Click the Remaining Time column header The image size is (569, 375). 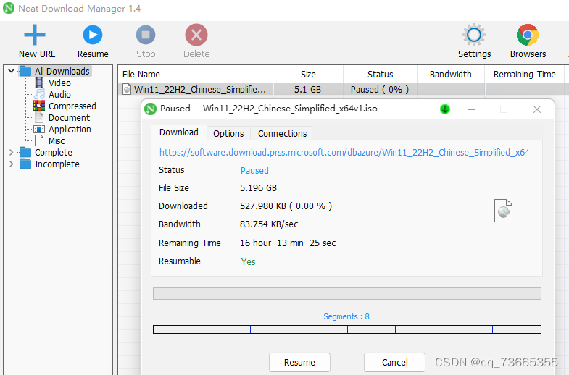click(524, 75)
